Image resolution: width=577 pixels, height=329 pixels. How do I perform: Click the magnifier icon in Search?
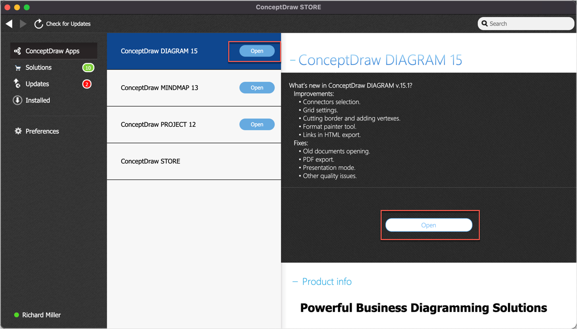tap(485, 24)
